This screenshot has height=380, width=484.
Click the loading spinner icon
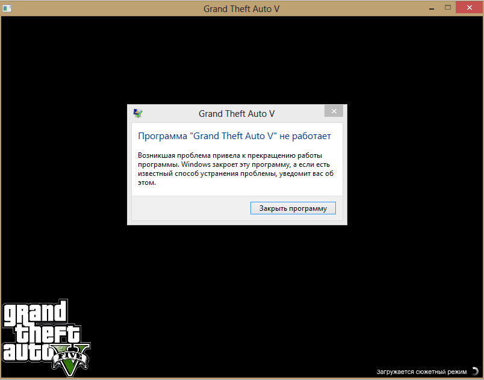(475, 372)
